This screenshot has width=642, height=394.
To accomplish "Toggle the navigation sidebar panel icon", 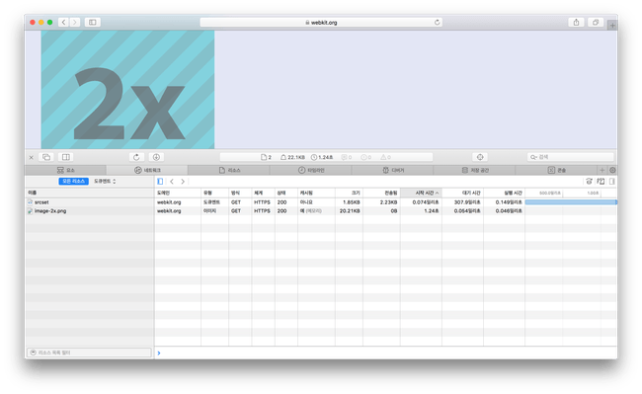I will click(160, 182).
